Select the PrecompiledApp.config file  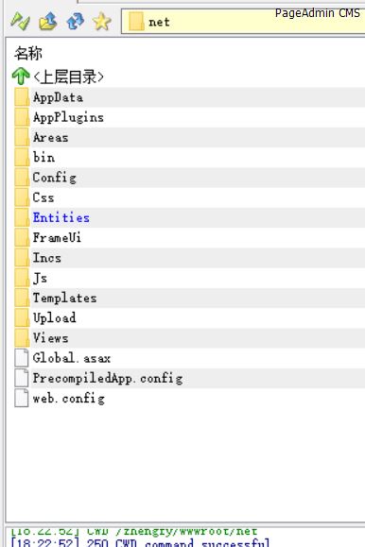pyautogui.click(x=108, y=378)
